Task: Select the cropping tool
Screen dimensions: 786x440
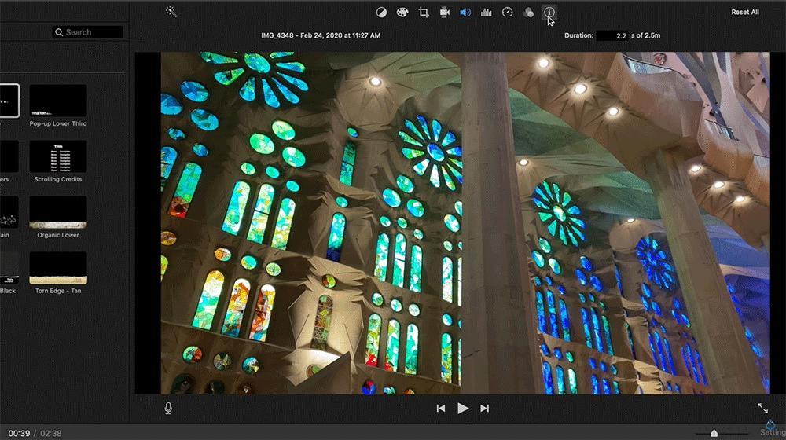Action: pos(424,13)
